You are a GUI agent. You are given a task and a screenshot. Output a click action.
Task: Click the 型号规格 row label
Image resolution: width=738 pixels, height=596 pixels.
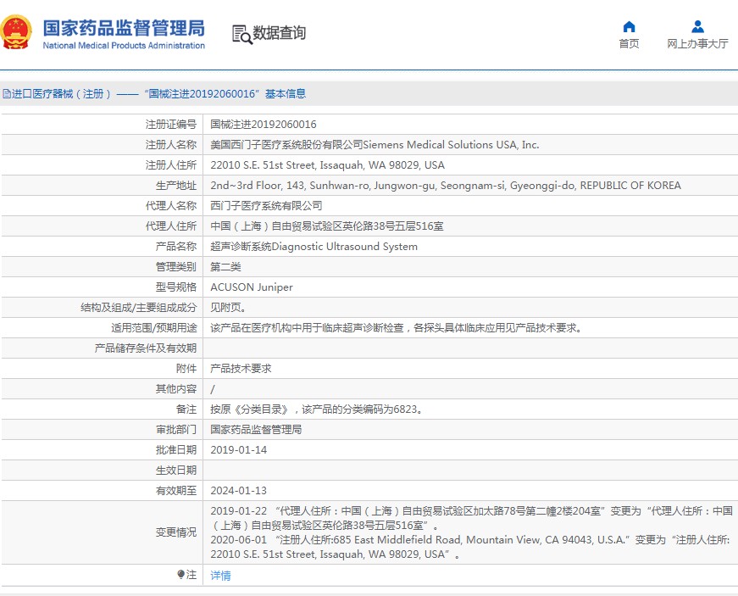tap(176, 287)
